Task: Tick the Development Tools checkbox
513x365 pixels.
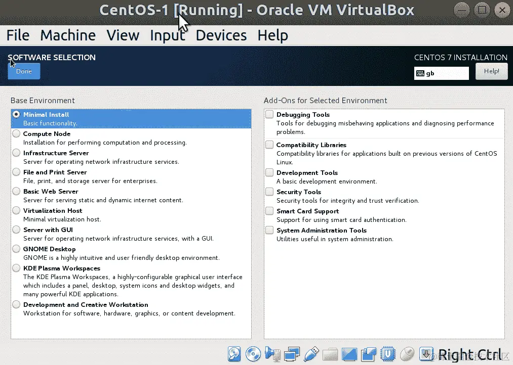Action: [269, 172]
